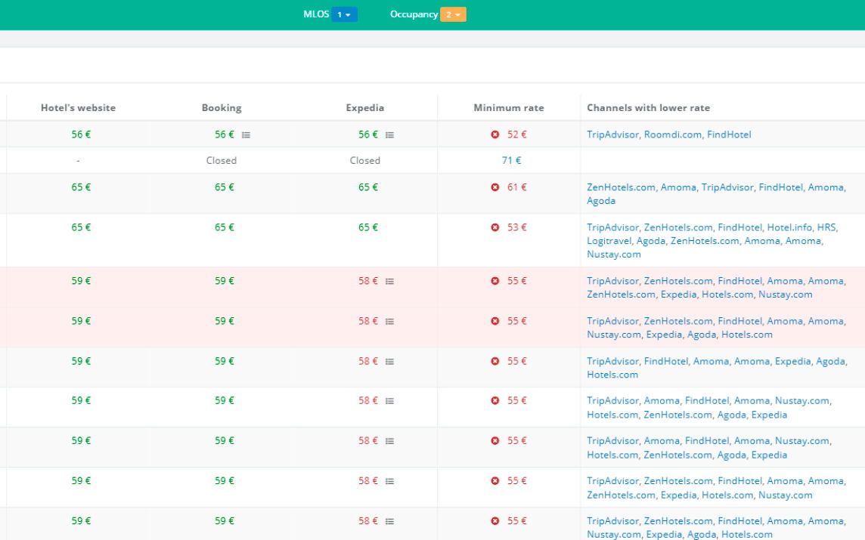Click the list icon beside Expedia 56 €

389,135
